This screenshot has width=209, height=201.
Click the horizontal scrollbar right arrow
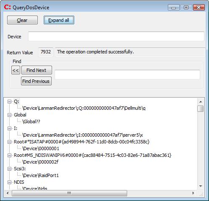pyautogui.click(x=193, y=193)
